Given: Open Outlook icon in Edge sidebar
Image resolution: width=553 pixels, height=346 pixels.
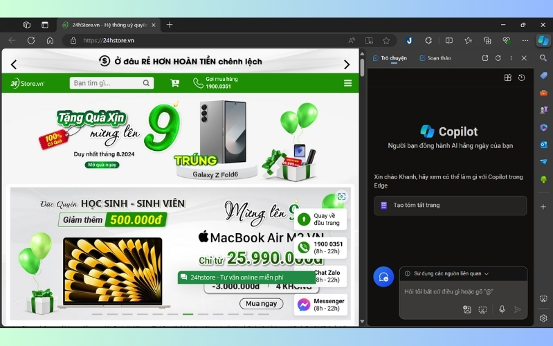Looking at the screenshot, I should tap(543, 145).
